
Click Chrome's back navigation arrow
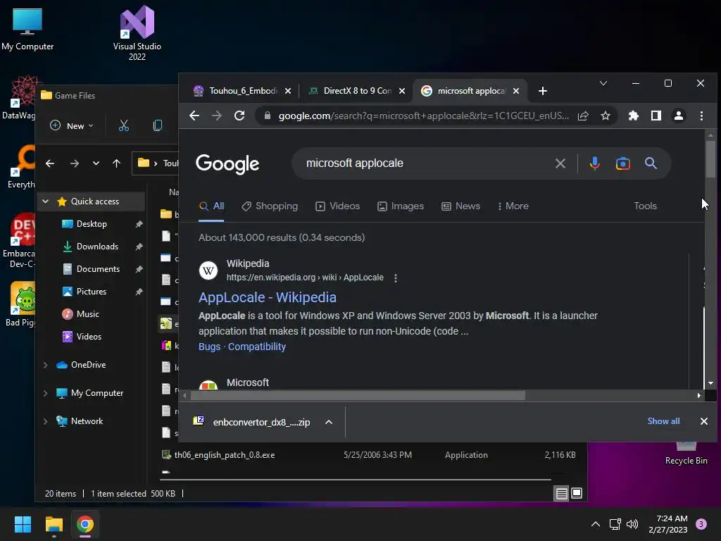coord(194,116)
